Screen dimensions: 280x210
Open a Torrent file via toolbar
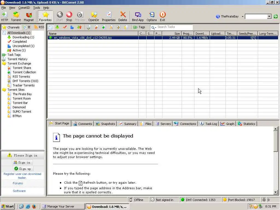coord(16,16)
